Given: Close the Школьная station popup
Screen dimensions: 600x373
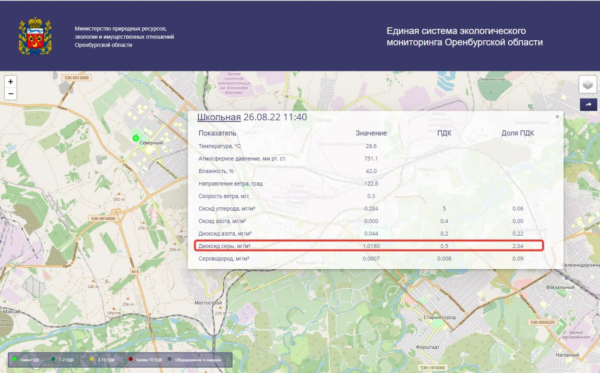Looking at the screenshot, I should click(557, 116).
